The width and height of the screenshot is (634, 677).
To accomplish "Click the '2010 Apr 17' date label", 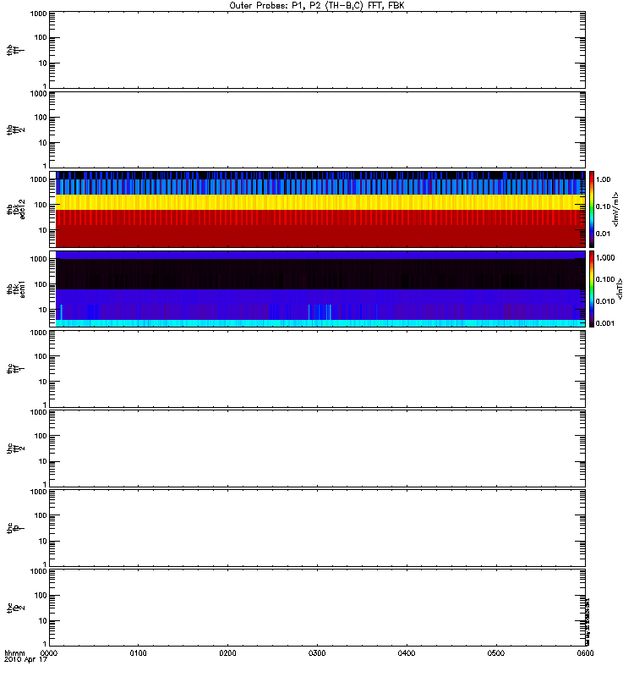I will tap(25, 660).
